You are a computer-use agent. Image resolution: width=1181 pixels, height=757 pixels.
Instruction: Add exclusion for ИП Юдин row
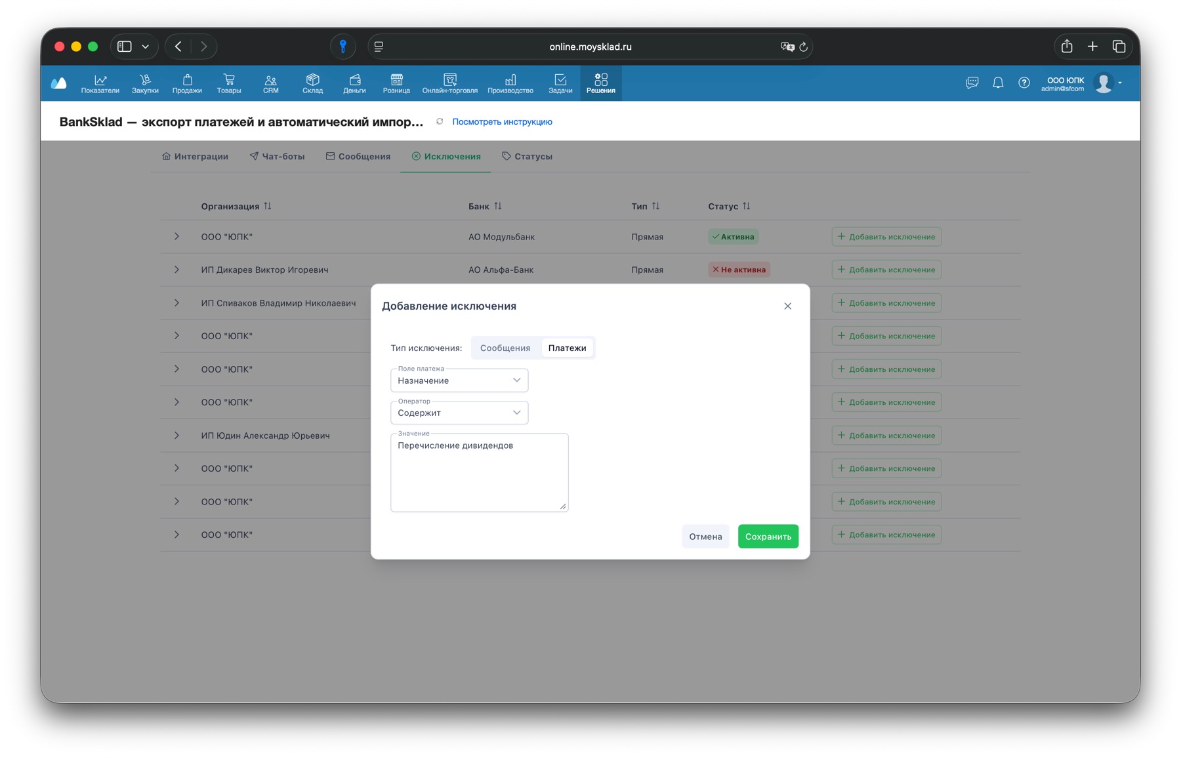(x=886, y=436)
